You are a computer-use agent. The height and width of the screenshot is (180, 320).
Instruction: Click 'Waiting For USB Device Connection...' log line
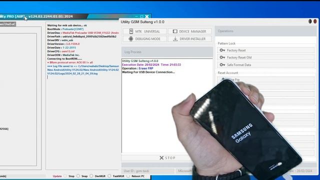pyautogui.click(x=148, y=72)
